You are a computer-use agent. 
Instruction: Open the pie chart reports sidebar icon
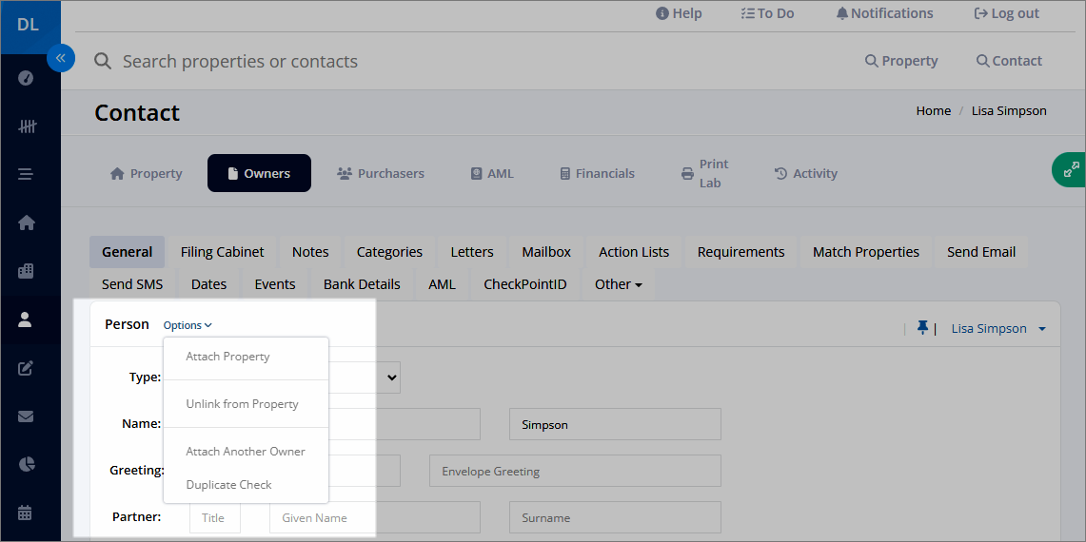click(26, 464)
